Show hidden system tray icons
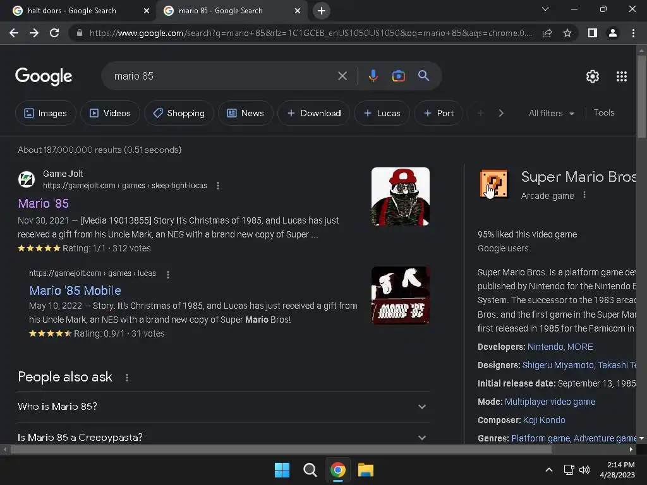Viewport: 647px width, 485px height. [x=549, y=470]
